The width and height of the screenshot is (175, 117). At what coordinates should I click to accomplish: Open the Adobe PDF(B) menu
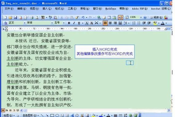(x=140, y=9)
